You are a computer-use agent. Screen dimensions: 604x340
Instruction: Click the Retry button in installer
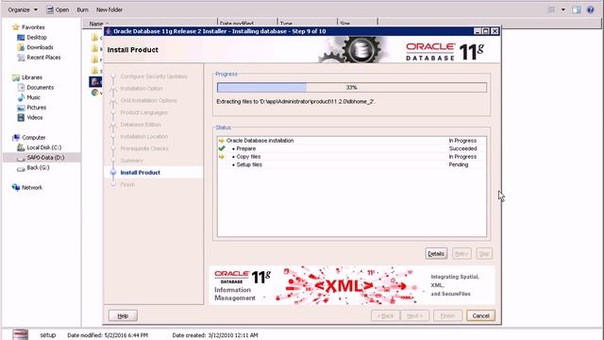(x=461, y=254)
